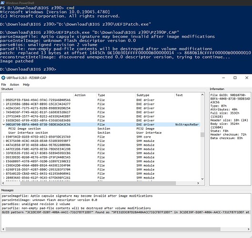Click 'Data checksum: D3h' in Information panel

pyautogui.click(x=226, y=138)
